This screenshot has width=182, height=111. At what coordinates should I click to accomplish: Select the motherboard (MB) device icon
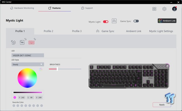click(x=22, y=42)
